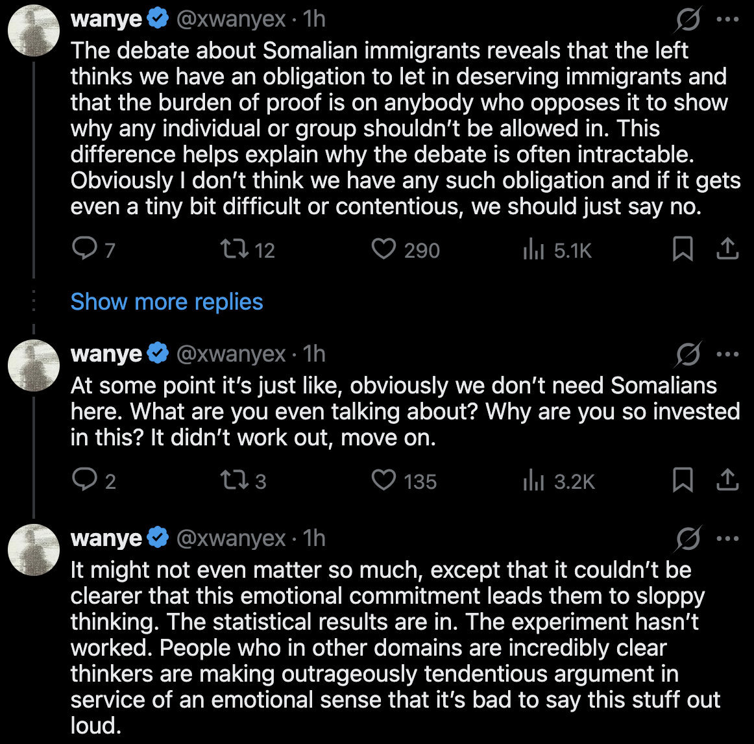Reply to the tweet with 2 replies

[84, 480]
